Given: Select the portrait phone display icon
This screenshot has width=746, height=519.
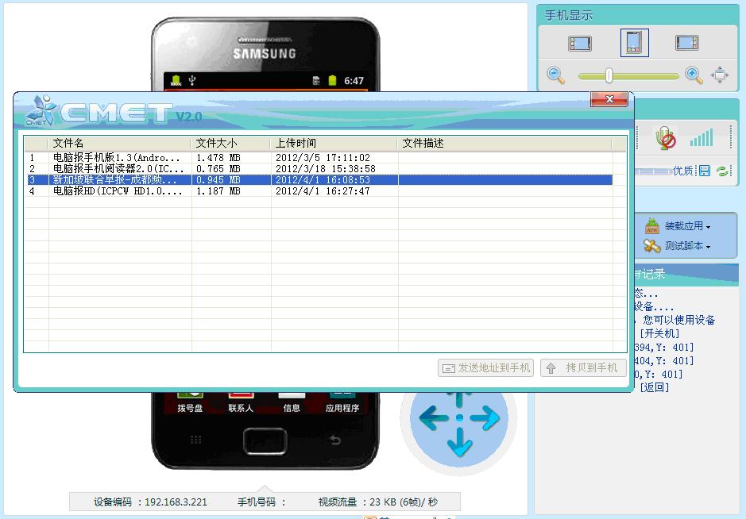Looking at the screenshot, I should 634,42.
